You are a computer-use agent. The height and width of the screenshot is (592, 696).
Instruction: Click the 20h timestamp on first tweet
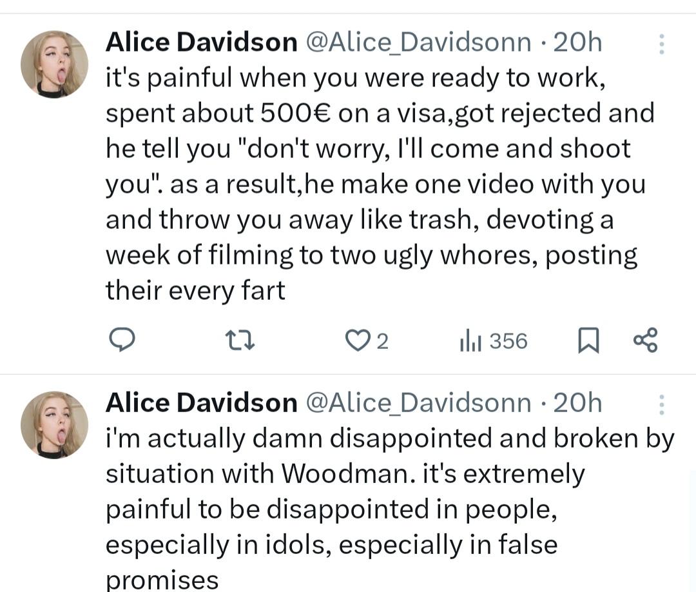577,43
